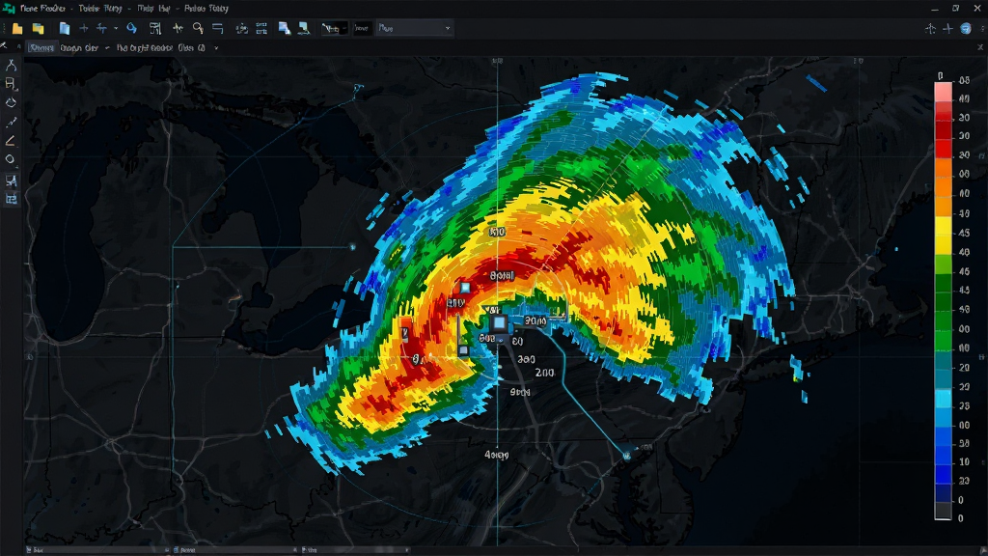Viewport: 988px width, 556px height.
Task: Click the round blue globe icon at top right
Action: [965, 28]
